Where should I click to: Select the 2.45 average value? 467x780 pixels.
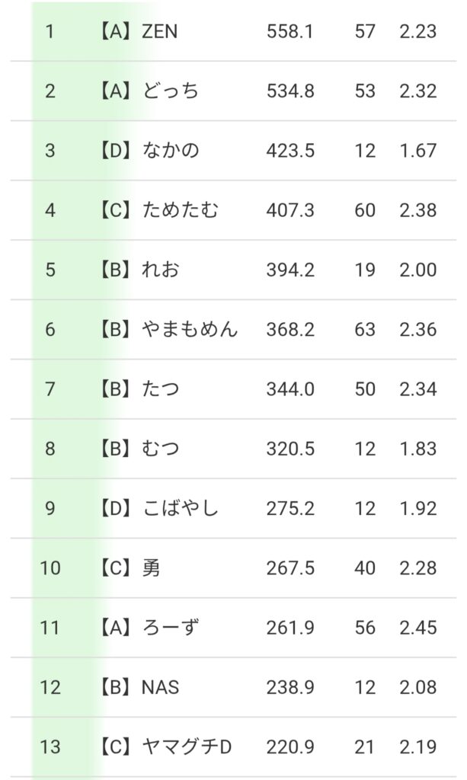pyautogui.click(x=418, y=628)
